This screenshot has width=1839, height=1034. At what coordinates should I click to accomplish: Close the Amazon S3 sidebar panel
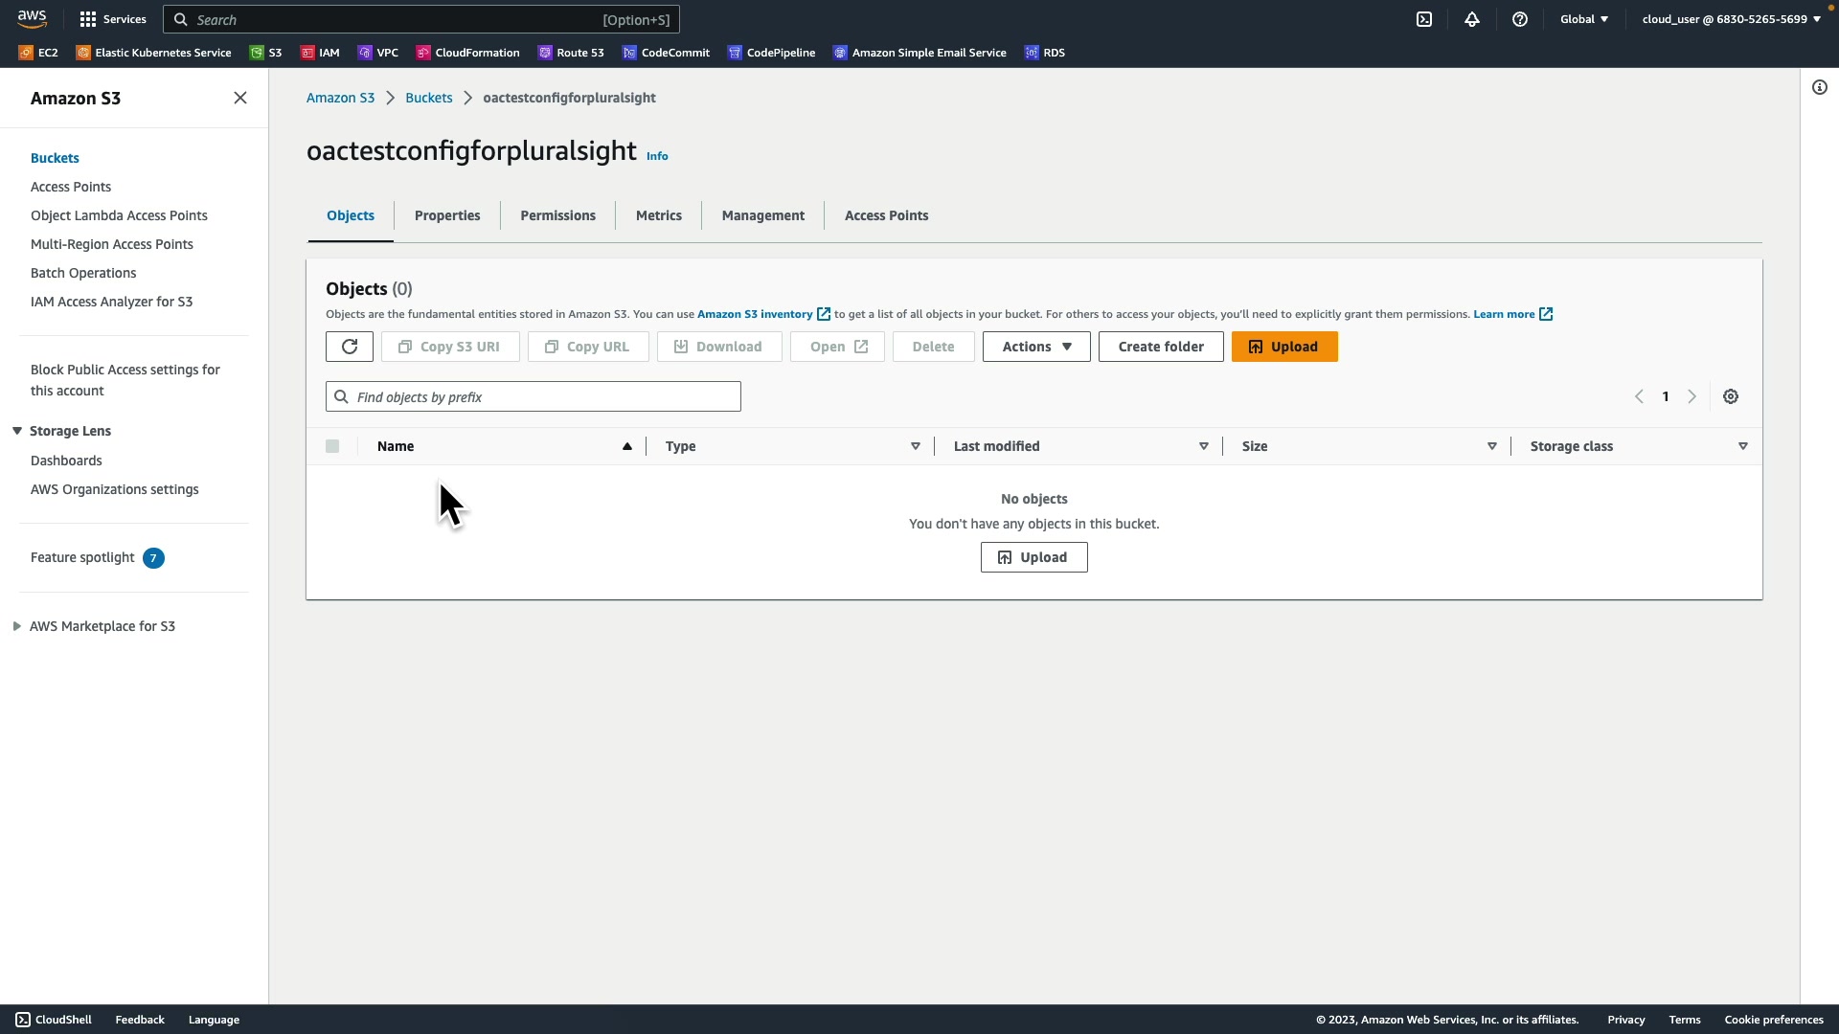coord(240,98)
